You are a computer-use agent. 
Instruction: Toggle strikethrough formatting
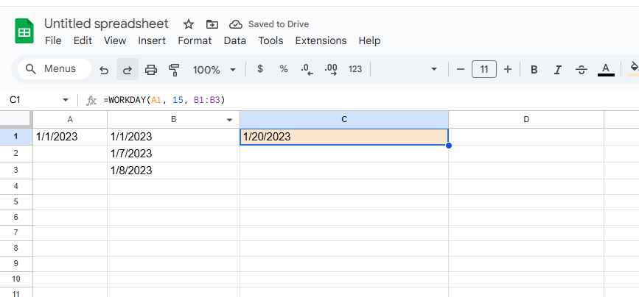(x=582, y=70)
